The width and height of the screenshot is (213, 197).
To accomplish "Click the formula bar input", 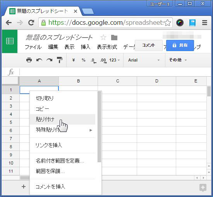I will click(115, 72).
